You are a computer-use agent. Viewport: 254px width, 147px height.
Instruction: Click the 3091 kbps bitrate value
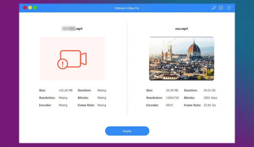pyautogui.click(x=210, y=98)
